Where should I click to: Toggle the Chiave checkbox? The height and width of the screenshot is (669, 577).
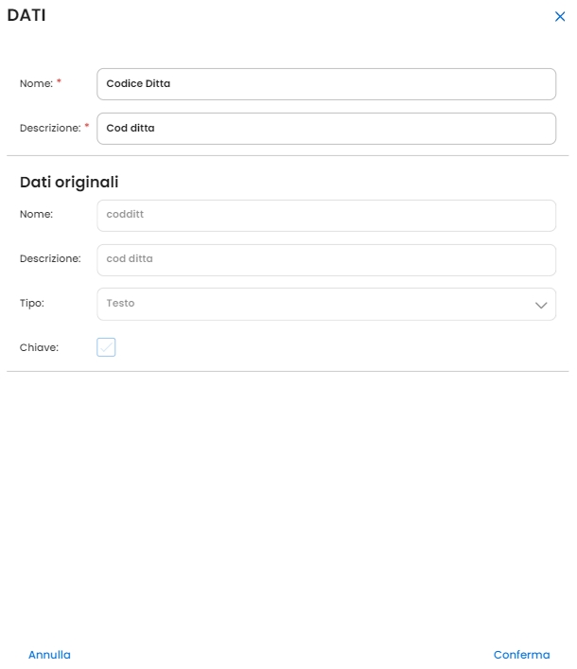tap(106, 347)
